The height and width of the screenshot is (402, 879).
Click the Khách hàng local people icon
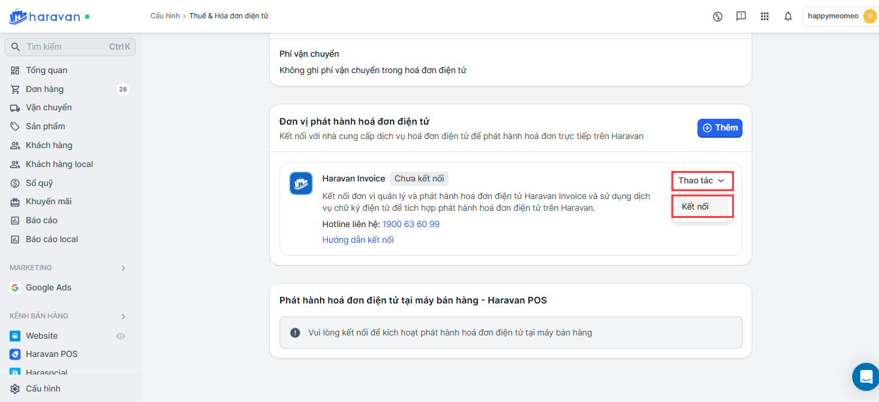[x=15, y=164]
